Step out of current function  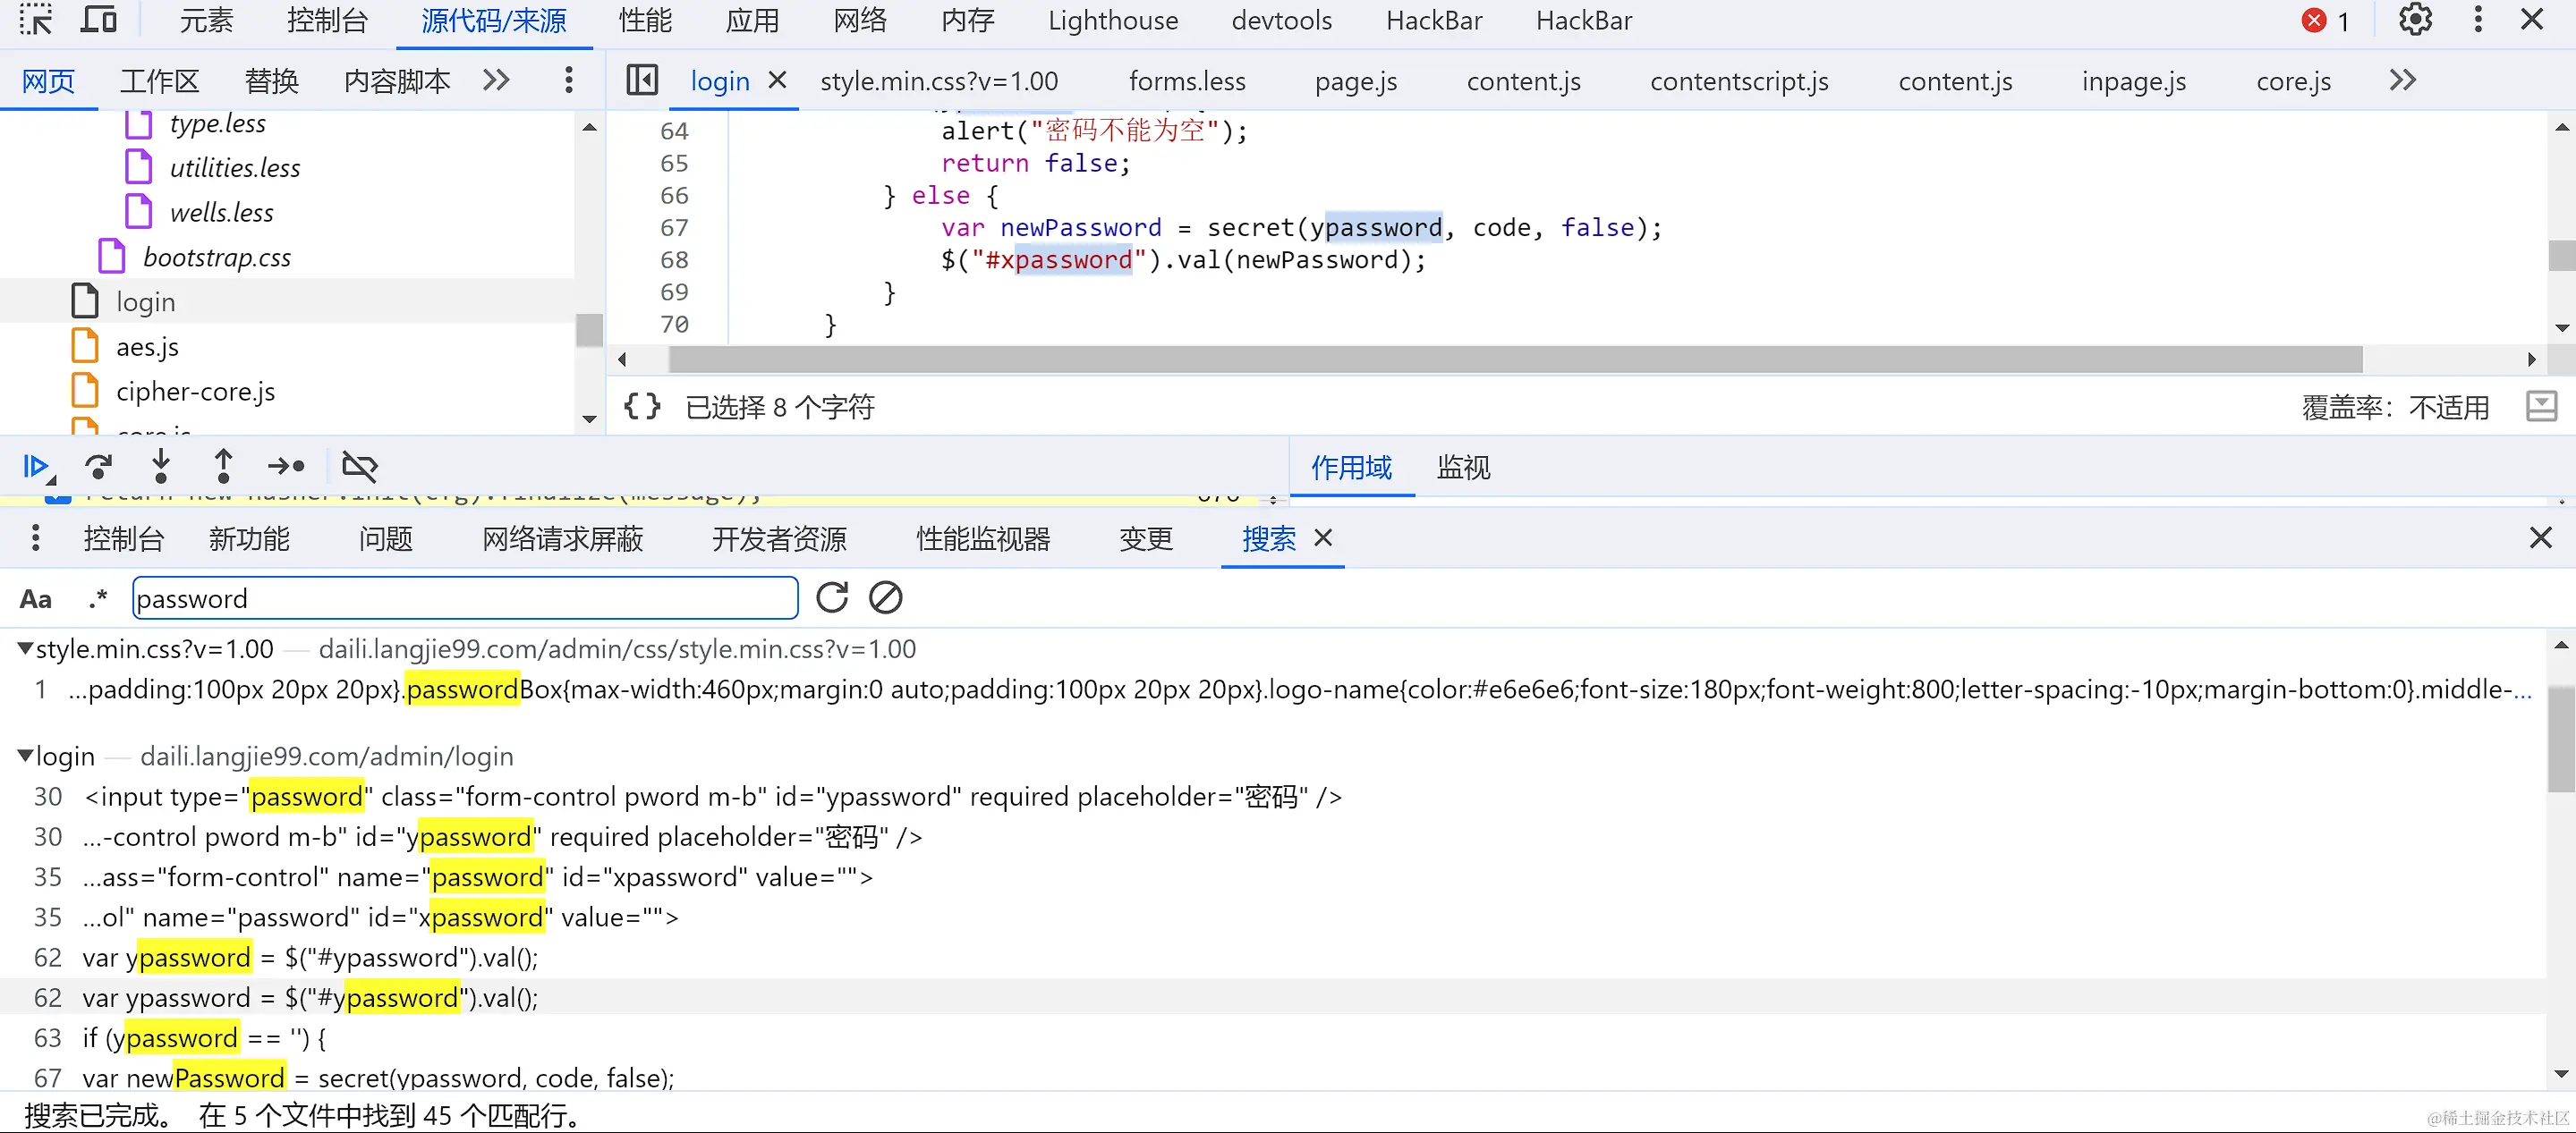[x=223, y=467]
